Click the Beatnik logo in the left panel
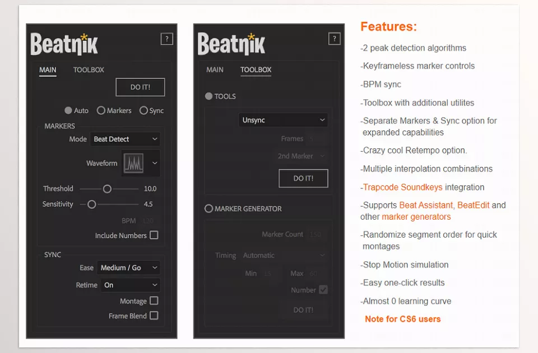Viewport: 538px width, 353px height. pos(64,44)
